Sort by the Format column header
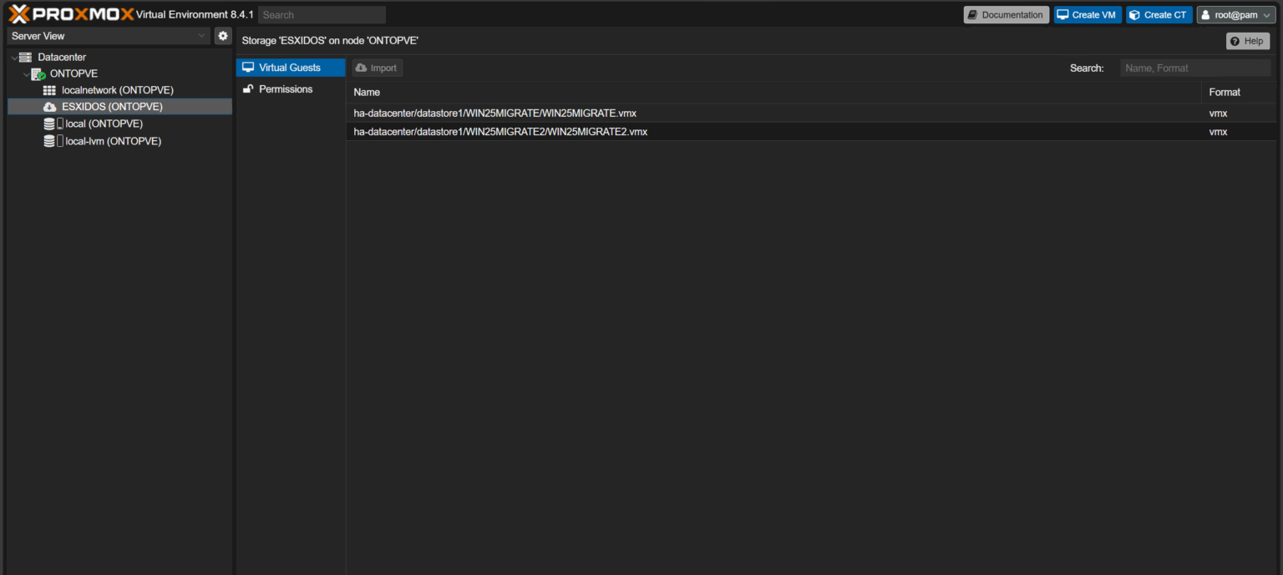The height and width of the screenshot is (575, 1283). tap(1239, 92)
